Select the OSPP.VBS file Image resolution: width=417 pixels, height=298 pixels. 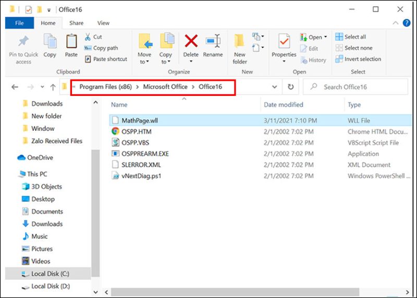point(260,142)
